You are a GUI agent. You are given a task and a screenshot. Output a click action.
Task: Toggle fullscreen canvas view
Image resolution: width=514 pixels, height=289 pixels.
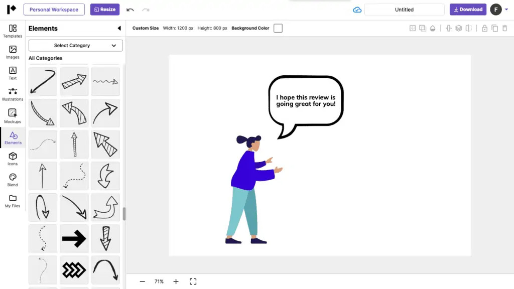193,281
